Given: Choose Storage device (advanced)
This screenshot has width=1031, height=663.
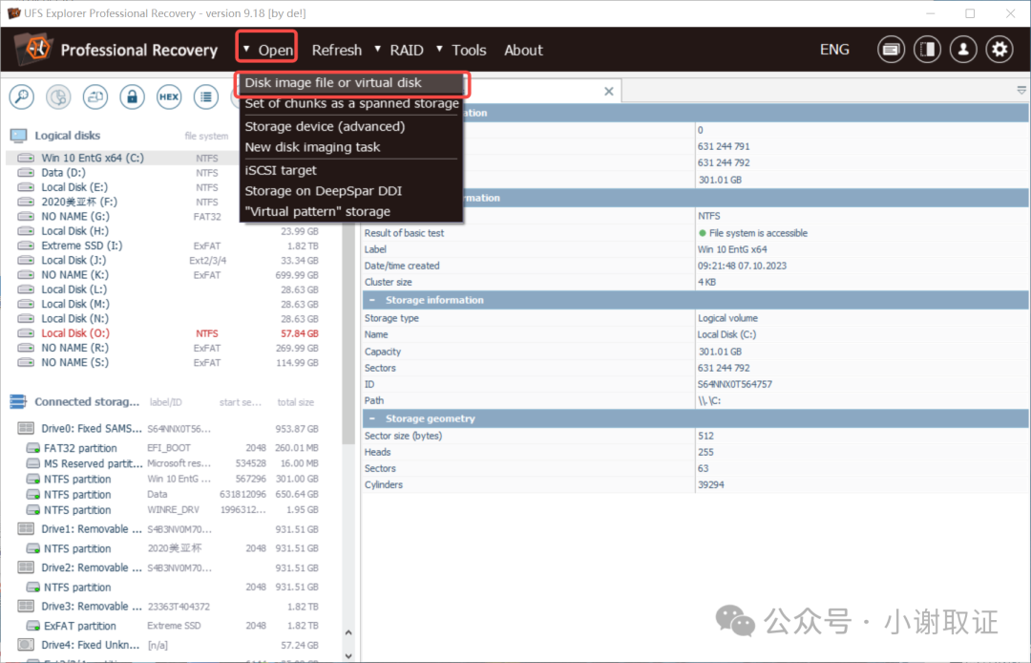Looking at the screenshot, I should 351,126.
